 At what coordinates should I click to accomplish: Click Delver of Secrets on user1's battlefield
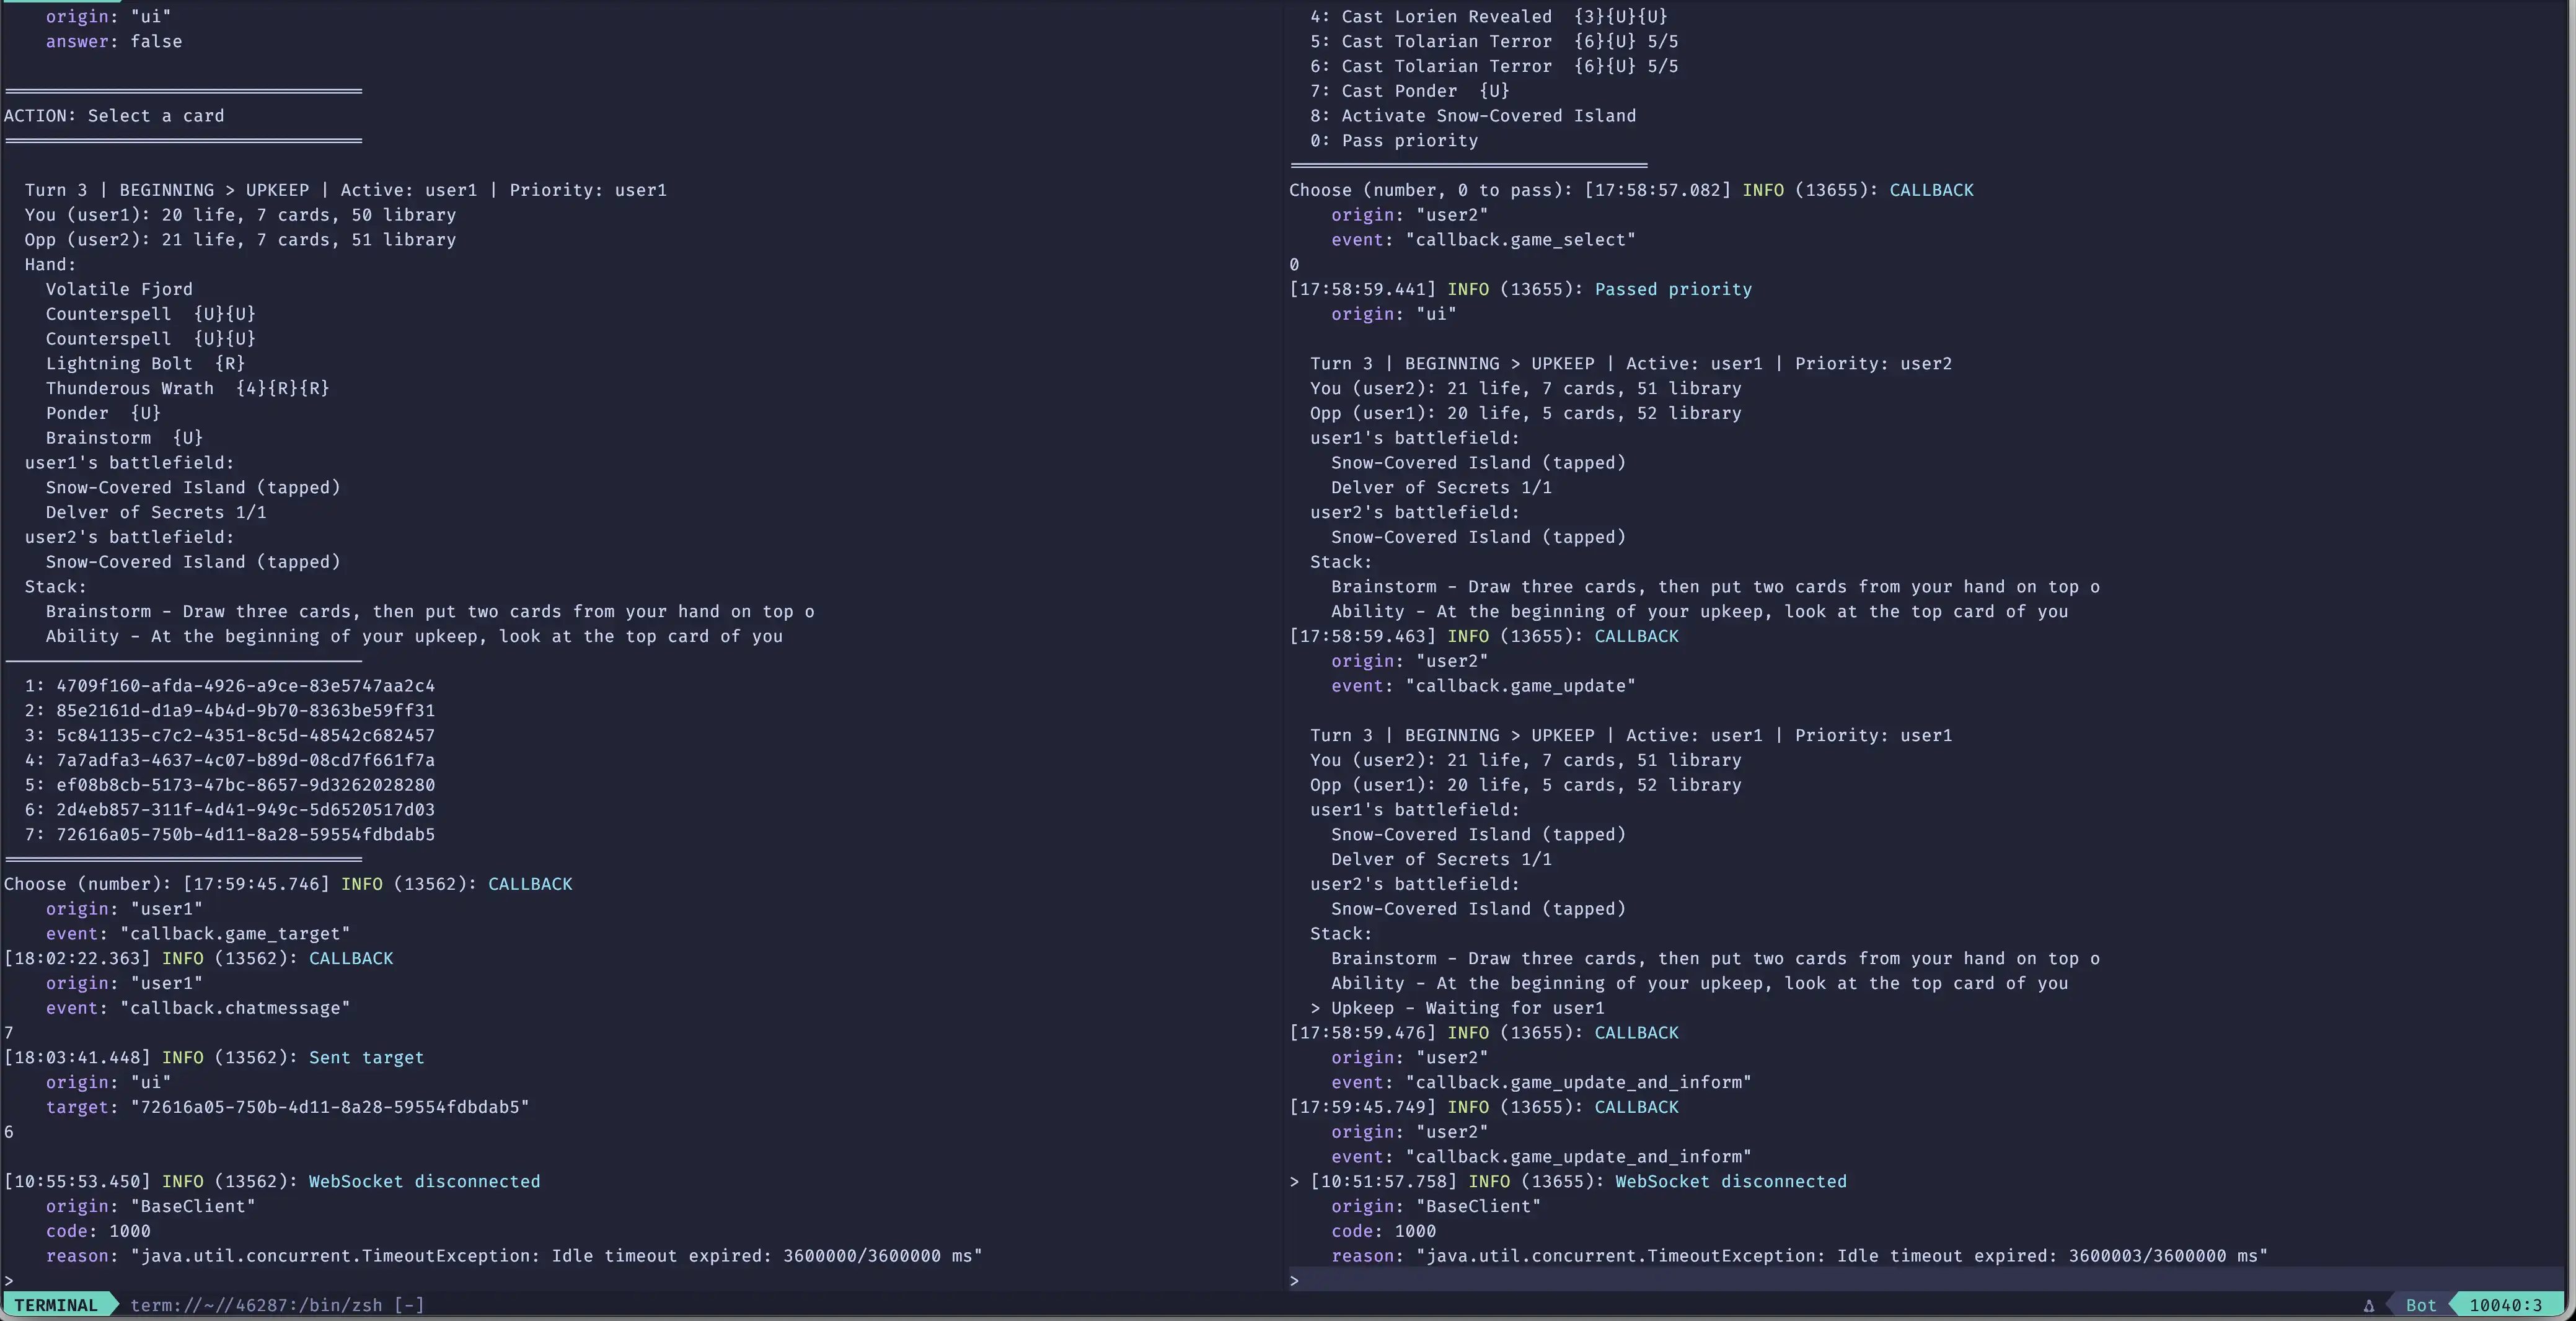click(156, 512)
